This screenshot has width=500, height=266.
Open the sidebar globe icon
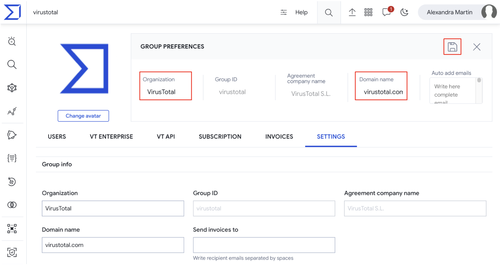12,205
